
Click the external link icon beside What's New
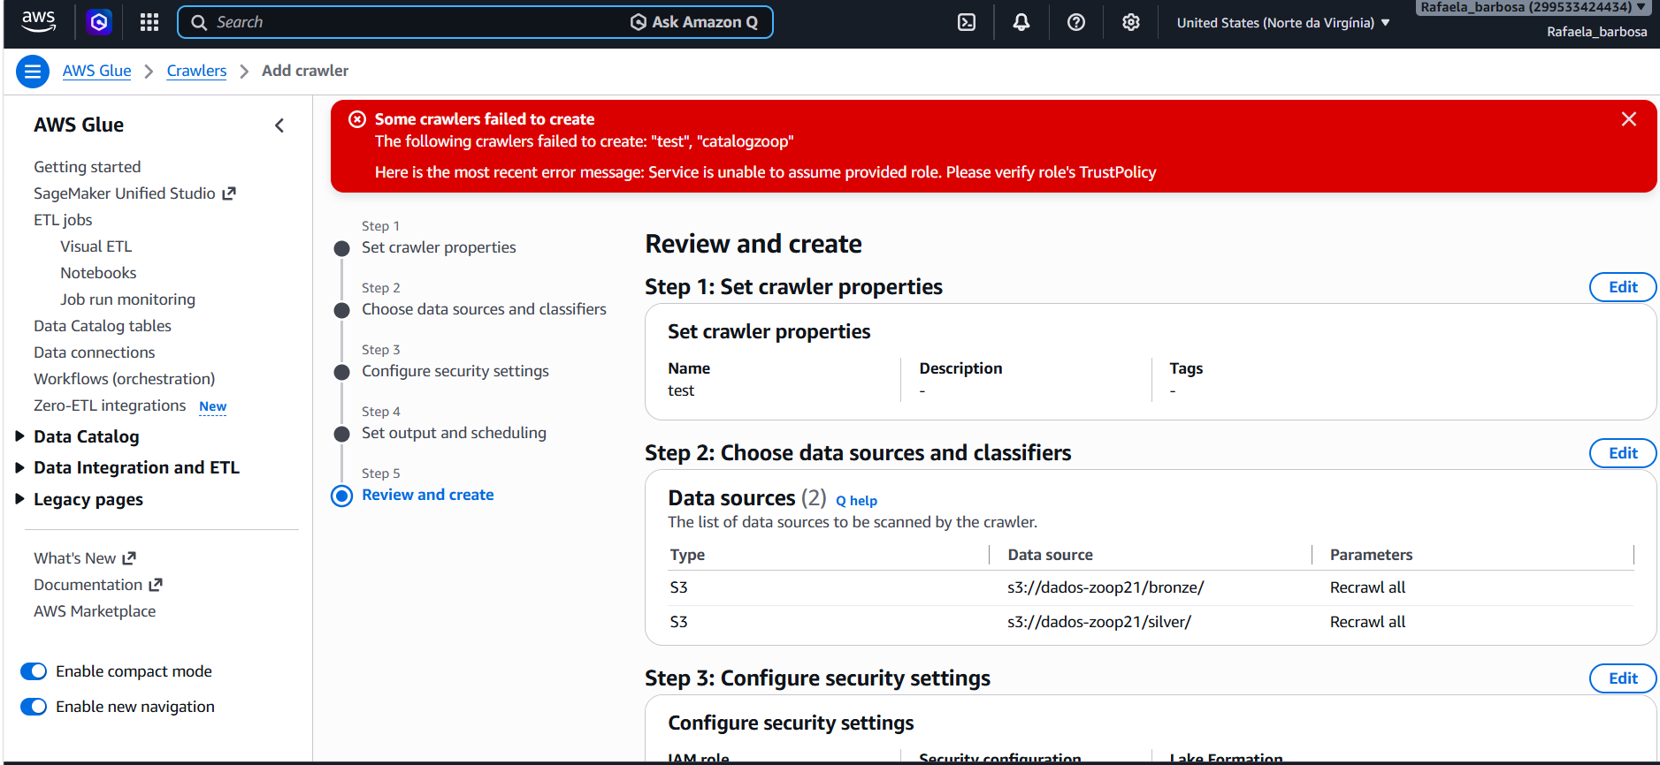click(x=129, y=558)
